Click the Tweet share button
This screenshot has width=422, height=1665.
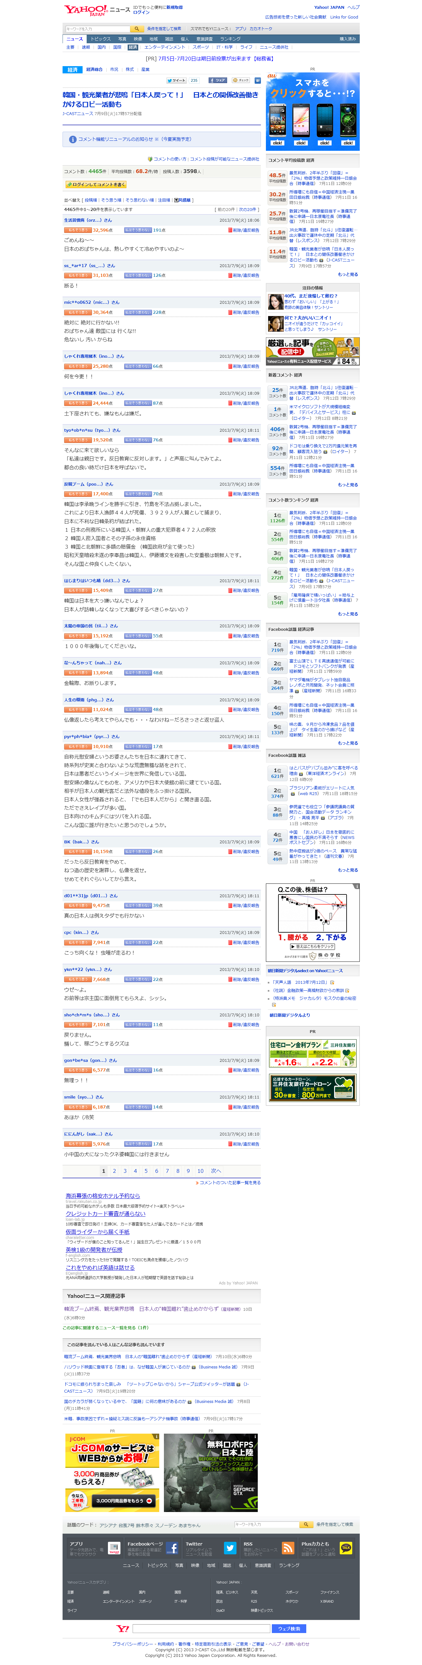point(176,80)
